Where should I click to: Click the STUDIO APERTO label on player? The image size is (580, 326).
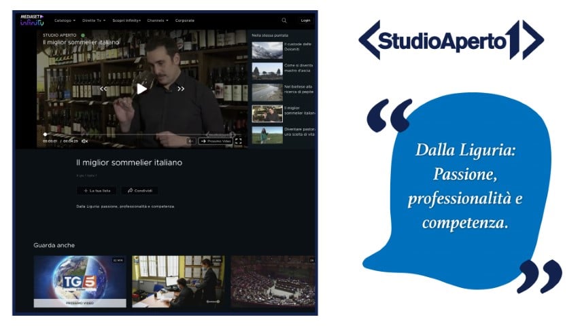tap(60, 35)
